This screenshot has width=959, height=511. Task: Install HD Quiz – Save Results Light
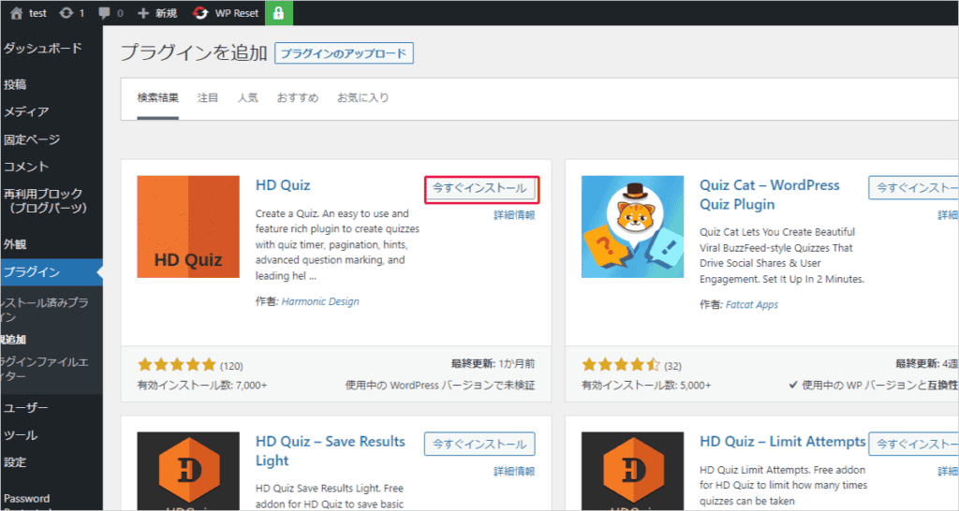coord(480,445)
